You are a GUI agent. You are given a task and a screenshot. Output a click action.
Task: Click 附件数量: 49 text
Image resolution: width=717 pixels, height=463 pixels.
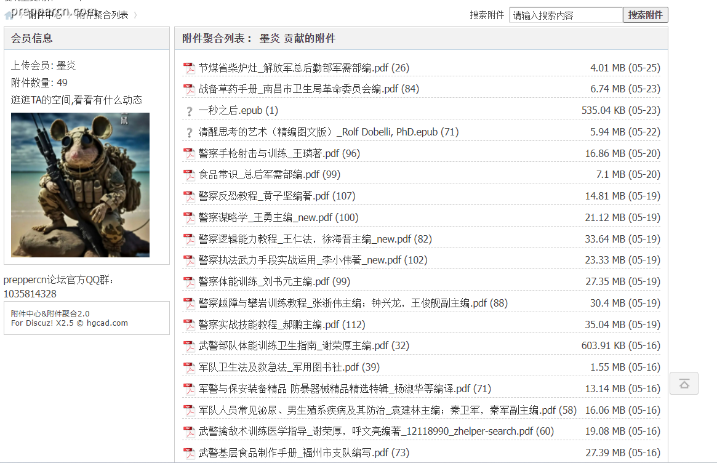[x=39, y=83]
